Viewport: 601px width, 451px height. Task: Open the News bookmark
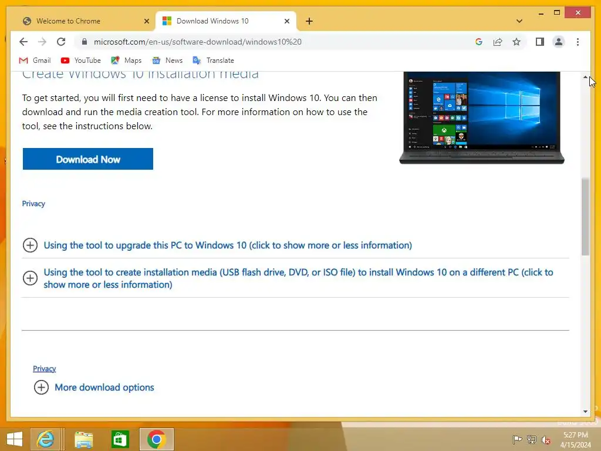coord(167,60)
